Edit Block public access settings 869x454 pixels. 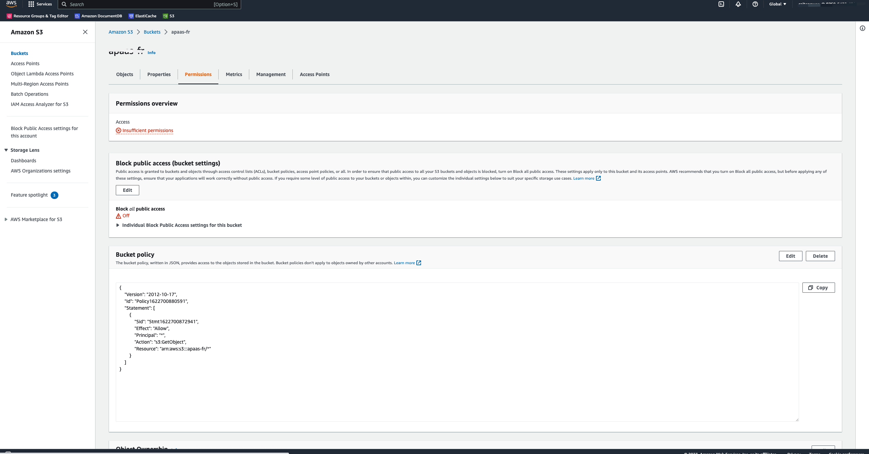coord(127,190)
